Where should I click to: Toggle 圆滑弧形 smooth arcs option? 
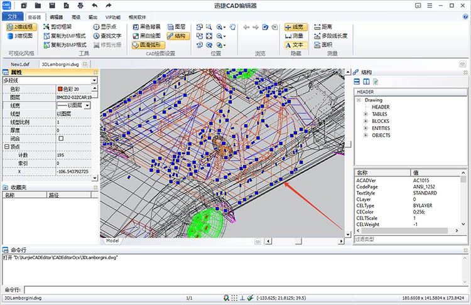point(148,45)
